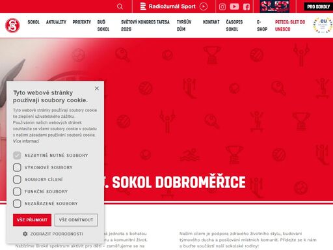Open the Facebook page icon
This screenshot has height=250, width=333.
246,7
